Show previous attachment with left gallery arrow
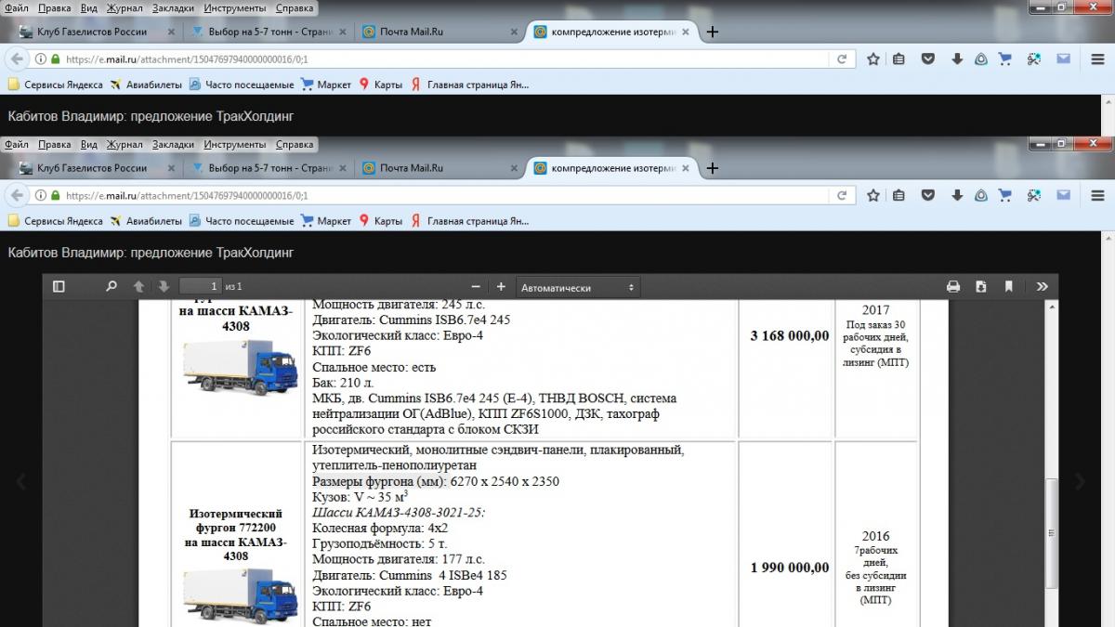Image resolution: width=1115 pixels, height=627 pixels. click(x=20, y=481)
